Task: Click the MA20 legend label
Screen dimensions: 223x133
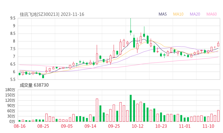Action: click(x=195, y=14)
